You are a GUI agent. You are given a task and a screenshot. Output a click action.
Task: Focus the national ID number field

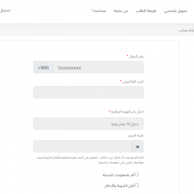[x=88, y=124]
